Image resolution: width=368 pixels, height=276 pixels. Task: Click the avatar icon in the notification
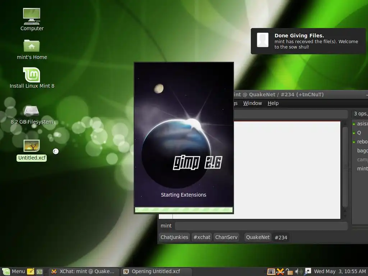[x=263, y=40]
